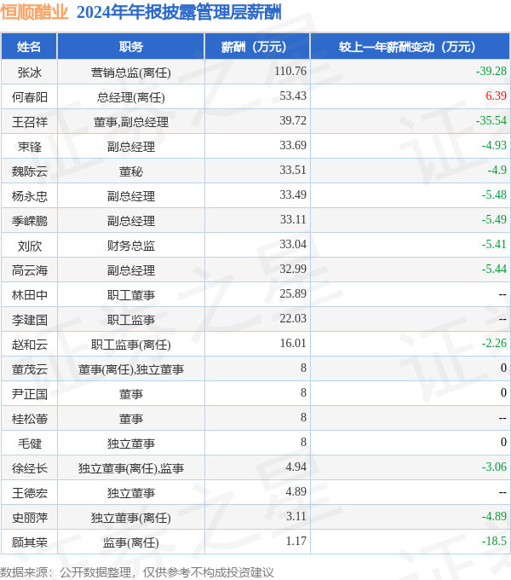Click the salary value 1.17
The width and height of the screenshot is (511, 580).
296,541
